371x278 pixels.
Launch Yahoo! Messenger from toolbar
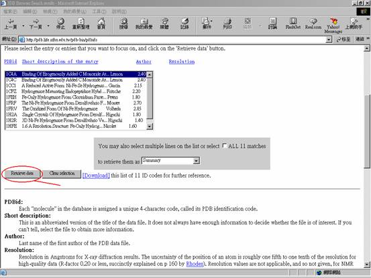(x=333, y=25)
